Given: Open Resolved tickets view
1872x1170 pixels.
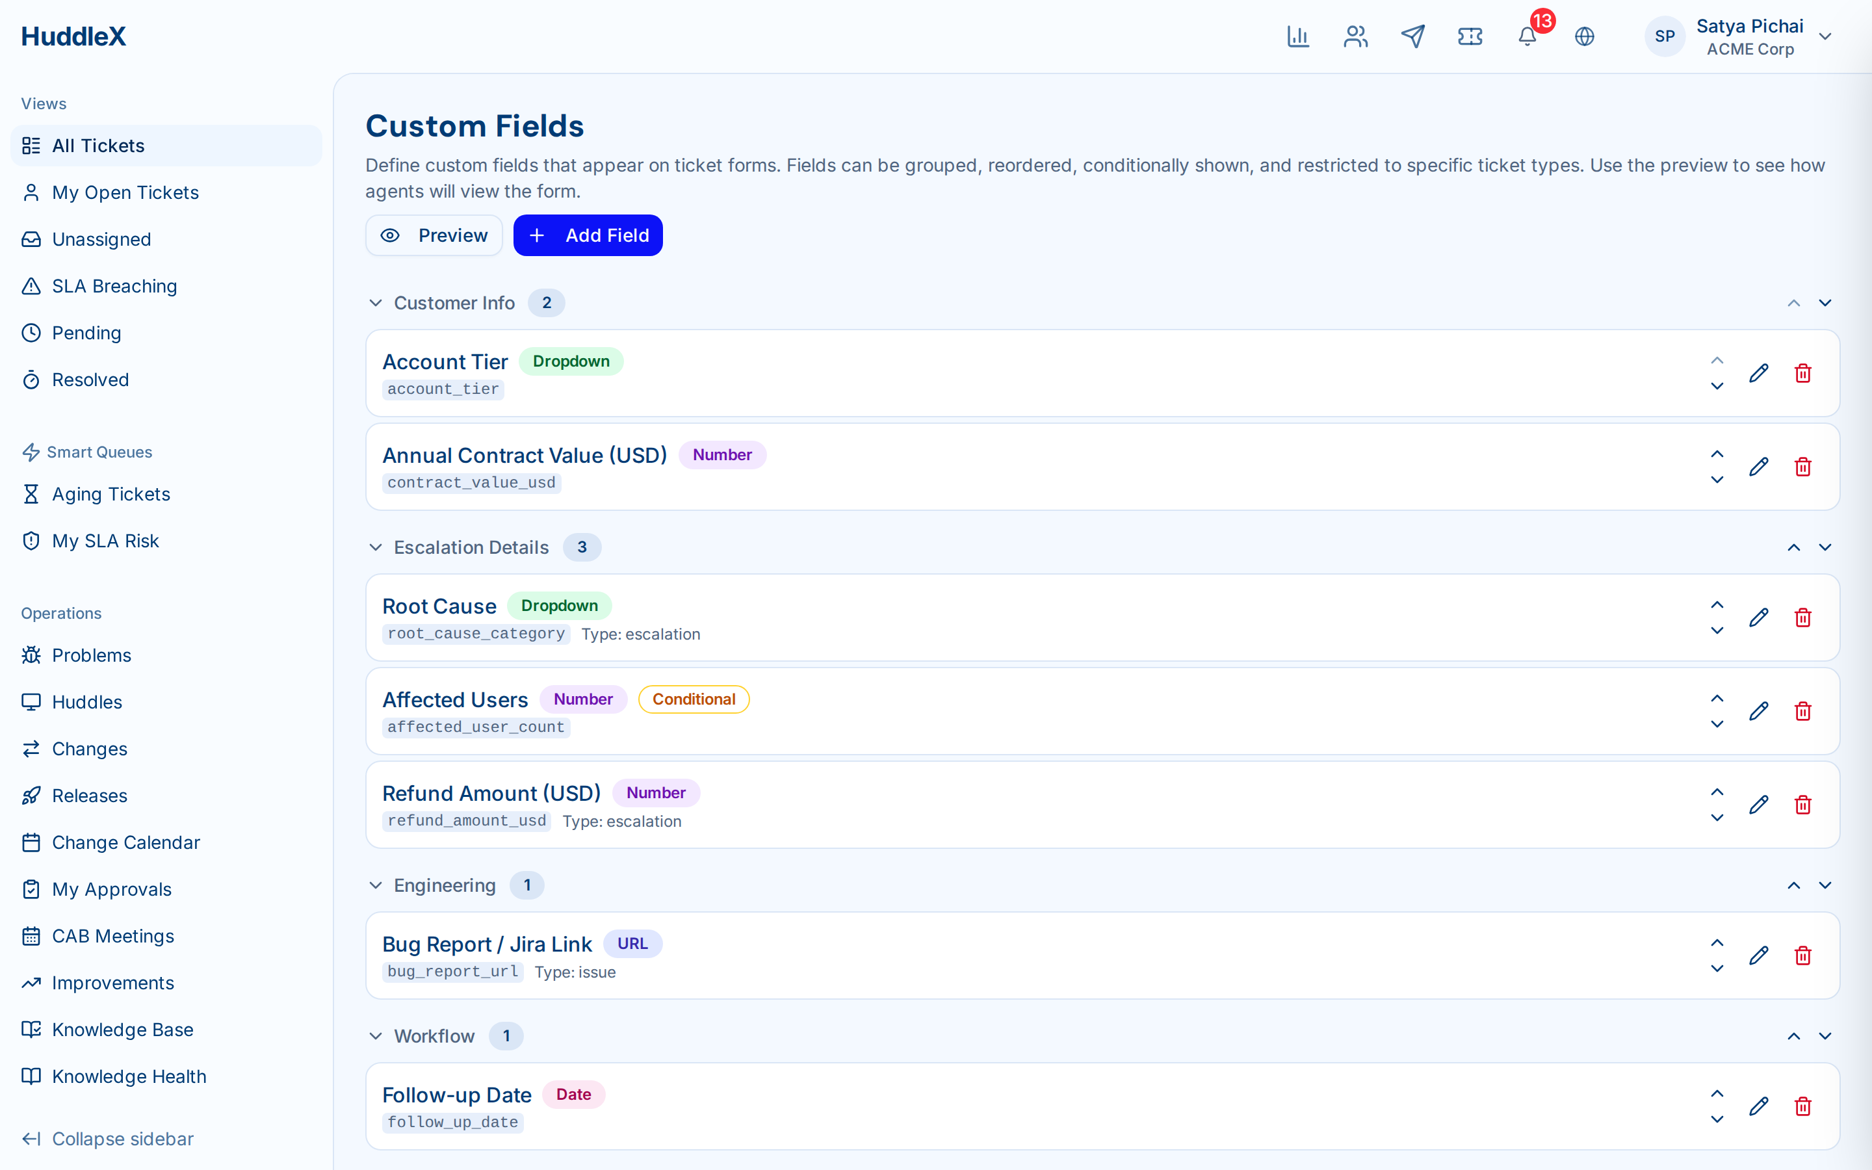Looking at the screenshot, I should coord(166,380).
